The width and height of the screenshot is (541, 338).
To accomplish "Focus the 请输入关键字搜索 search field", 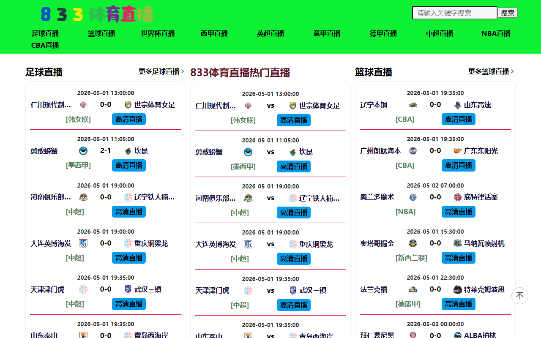I will (x=455, y=13).
